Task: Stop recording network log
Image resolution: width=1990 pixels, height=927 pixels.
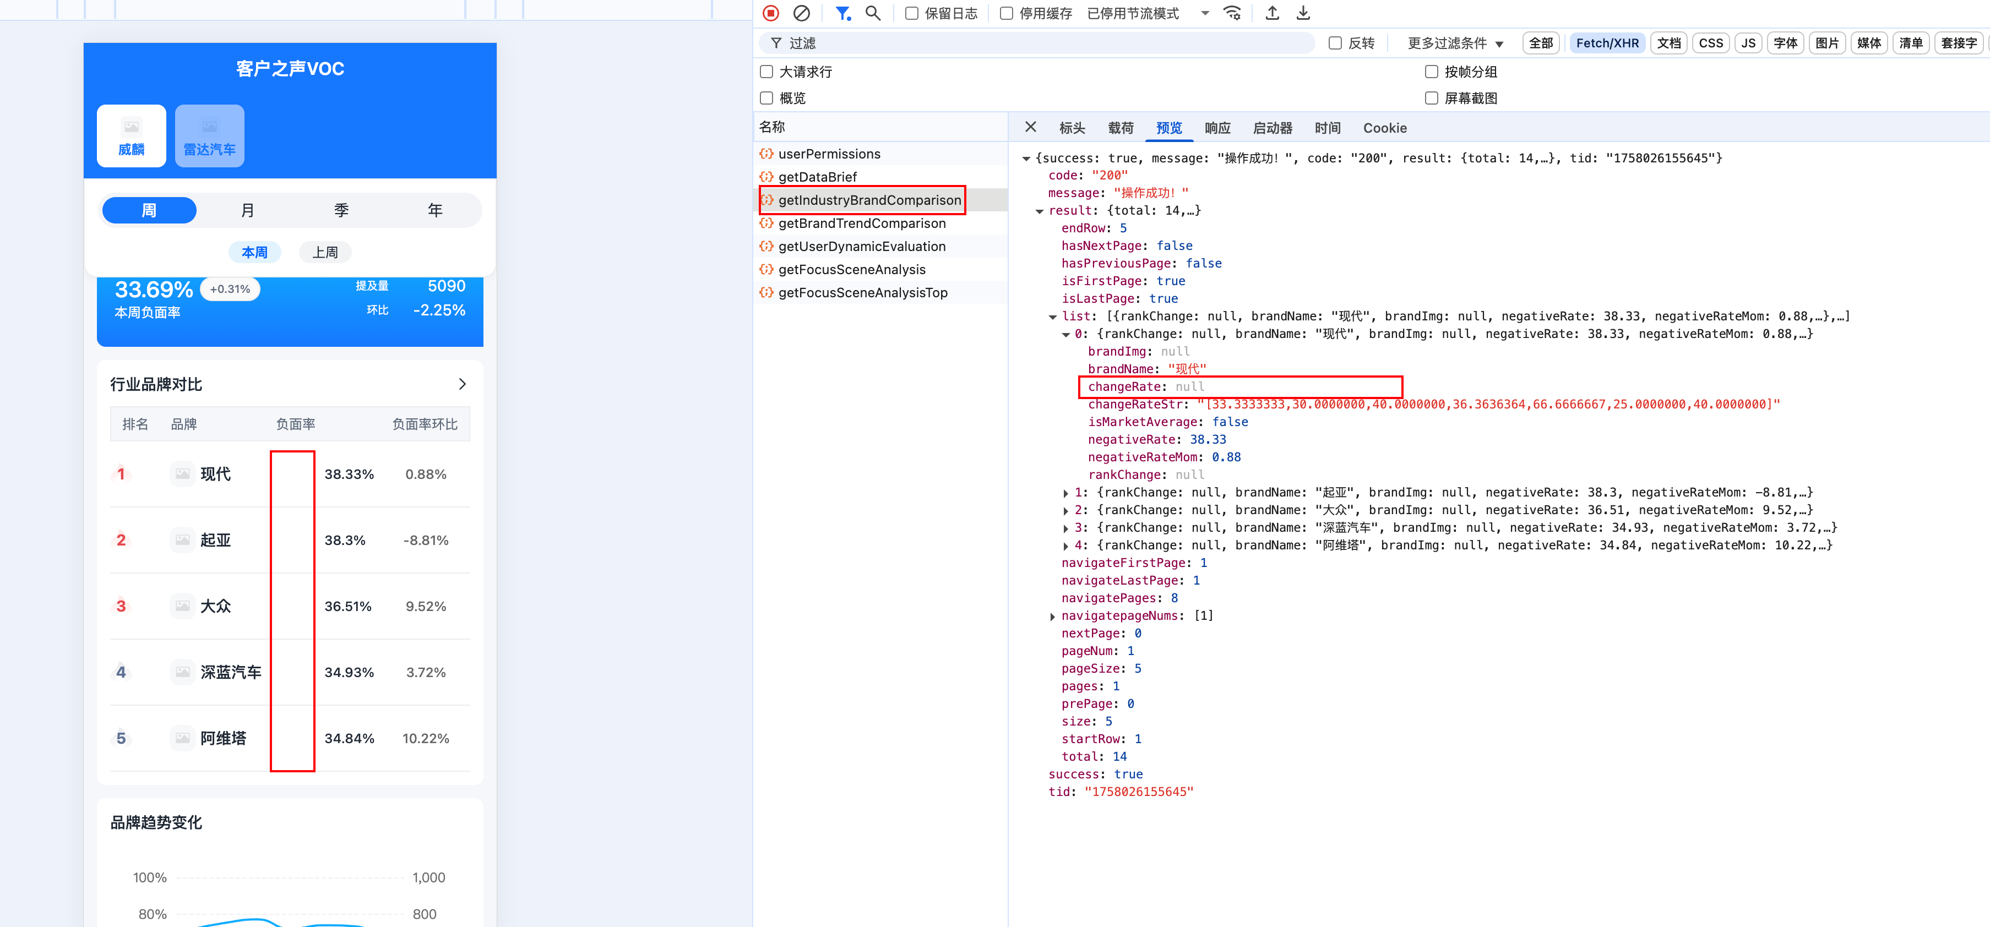Action: click(x=770, y=13)
